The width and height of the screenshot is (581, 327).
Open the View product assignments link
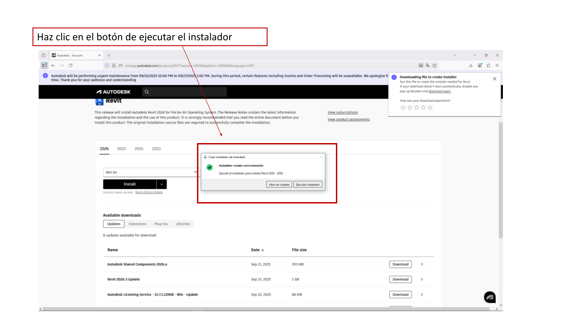(349, 119)
